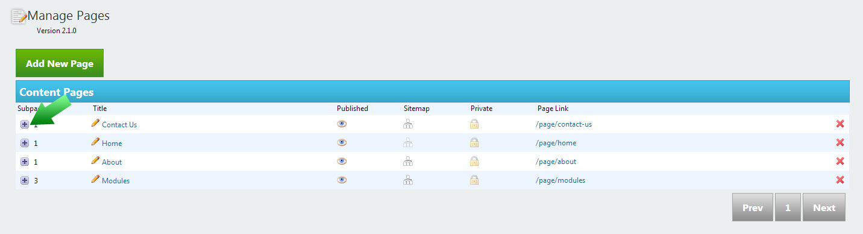
Task: Toggle private lock for Home
Action: click(x=474, y=143)
